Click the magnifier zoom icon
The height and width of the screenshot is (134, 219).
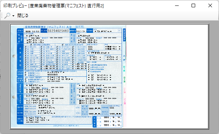pyautogui.click(x=7, y=16)
